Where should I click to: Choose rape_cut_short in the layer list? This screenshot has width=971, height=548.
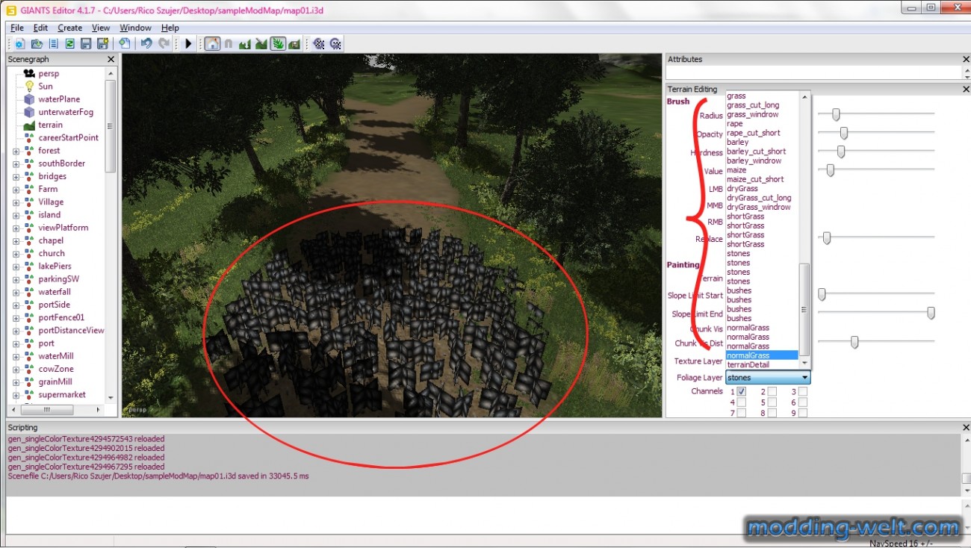point(762,133)
